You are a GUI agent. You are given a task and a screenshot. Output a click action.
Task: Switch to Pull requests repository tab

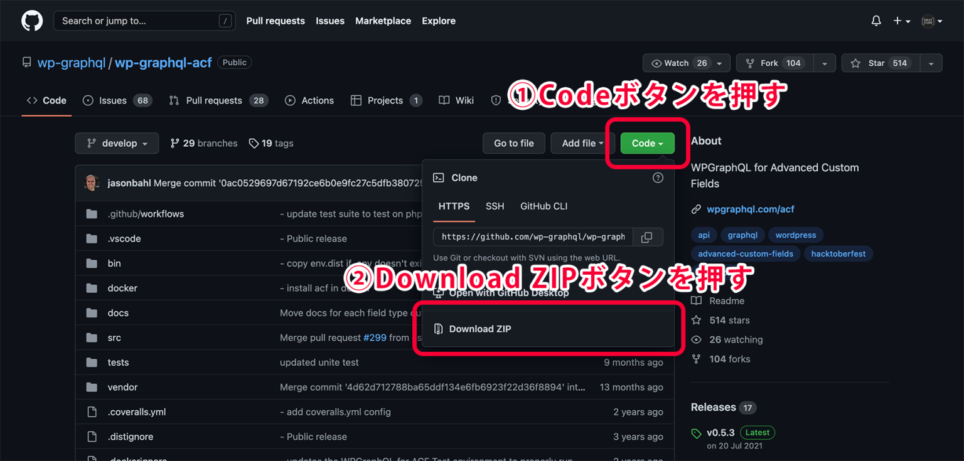[218, 100]
